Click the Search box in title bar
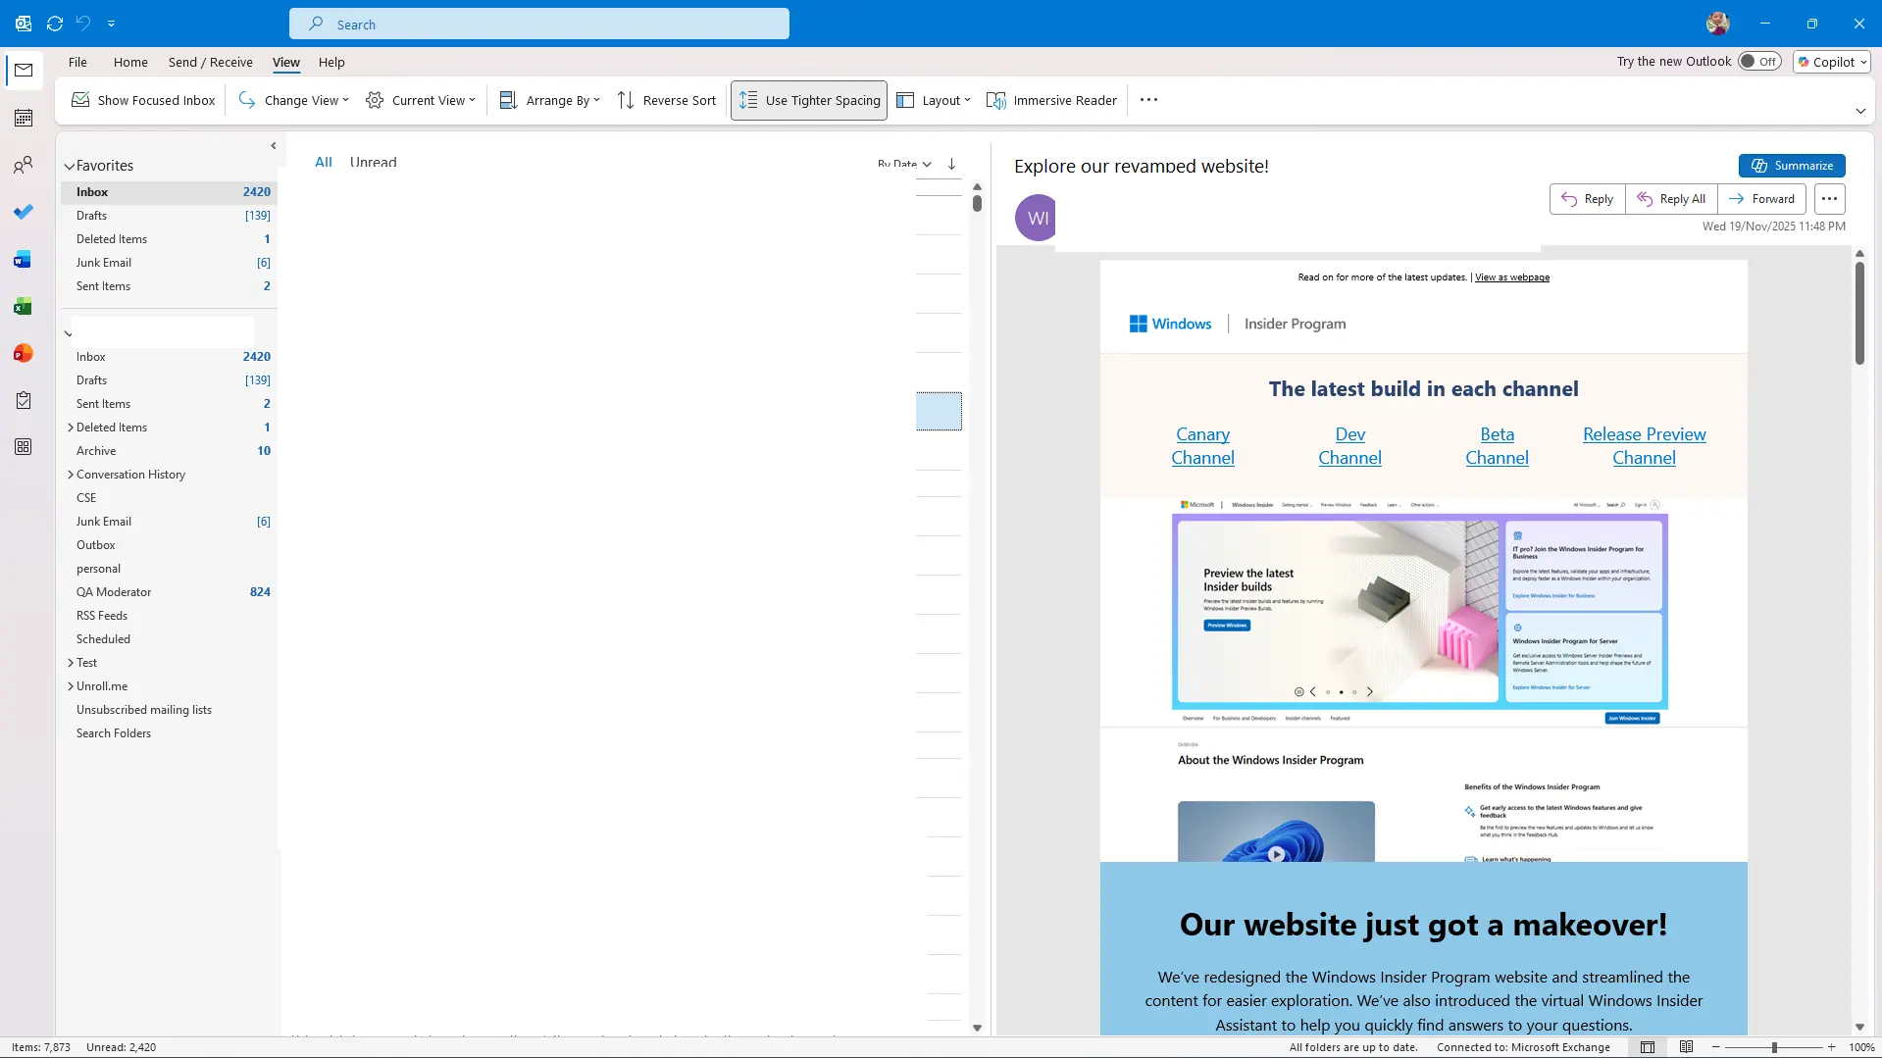Image resolution: width=1882 pixels, height=1058 pixels. pos(539,24)
